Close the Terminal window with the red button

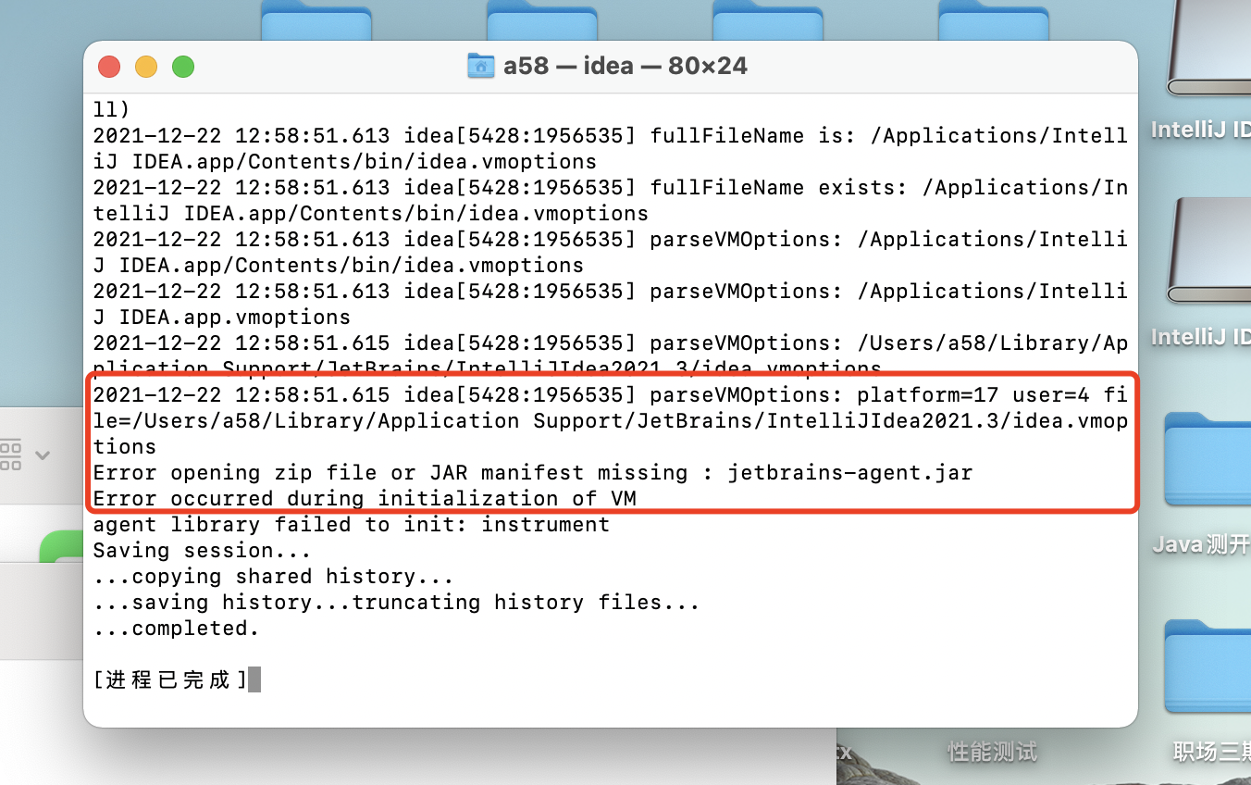click(109, 67)
